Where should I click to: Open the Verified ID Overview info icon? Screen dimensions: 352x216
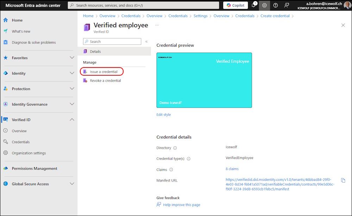point(6,131)
